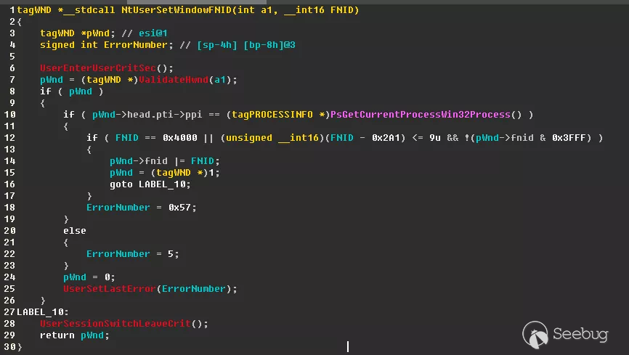The image size is (629, 355).
Task: Click 'ErrorNumber = 5;' assignment
Action: 133,254
